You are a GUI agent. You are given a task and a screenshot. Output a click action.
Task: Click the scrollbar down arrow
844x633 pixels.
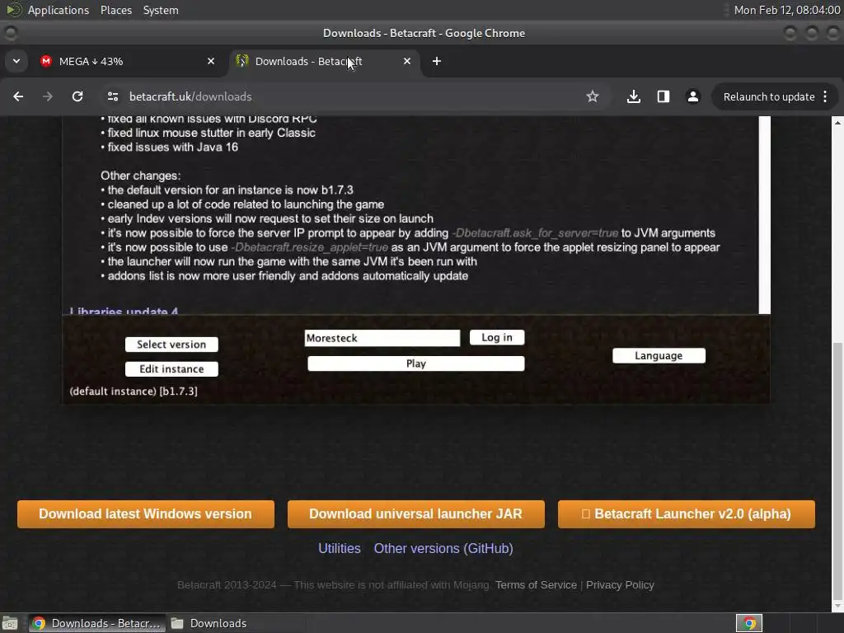(x=837, y=606)
